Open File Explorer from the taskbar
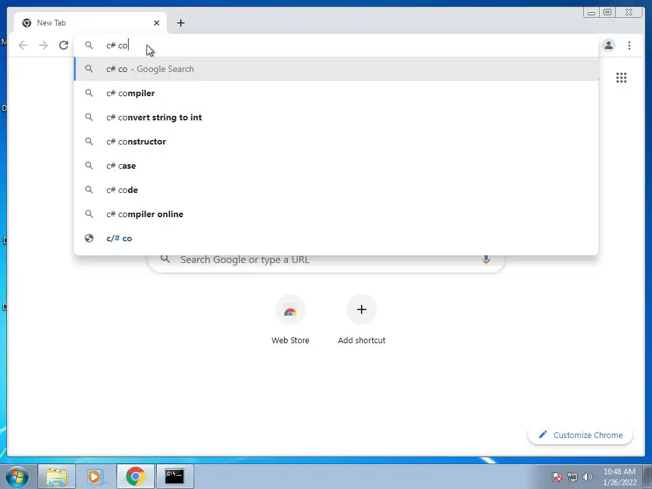Screen dimensions: 652x489 click(x=57, y=476)
